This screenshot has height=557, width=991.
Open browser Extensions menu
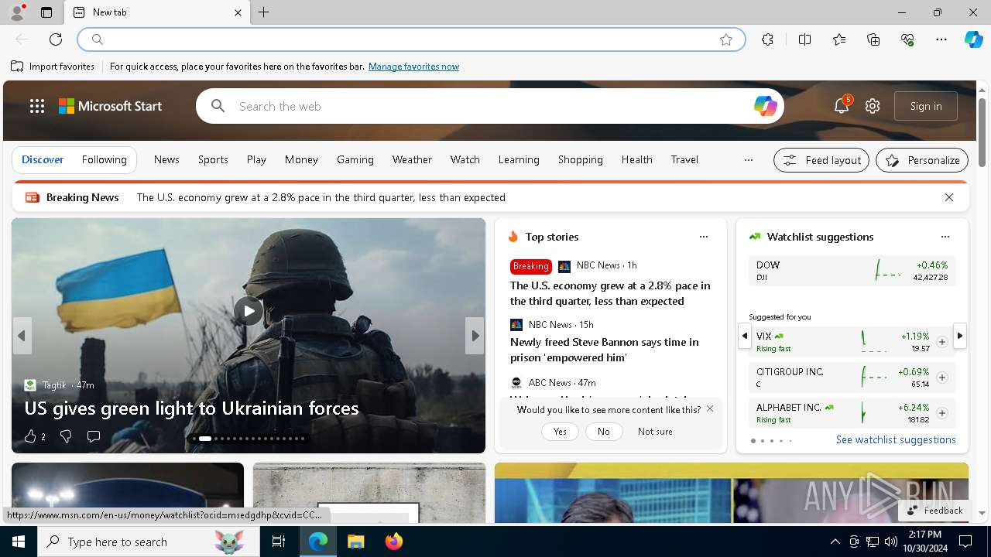click(767, 39)
